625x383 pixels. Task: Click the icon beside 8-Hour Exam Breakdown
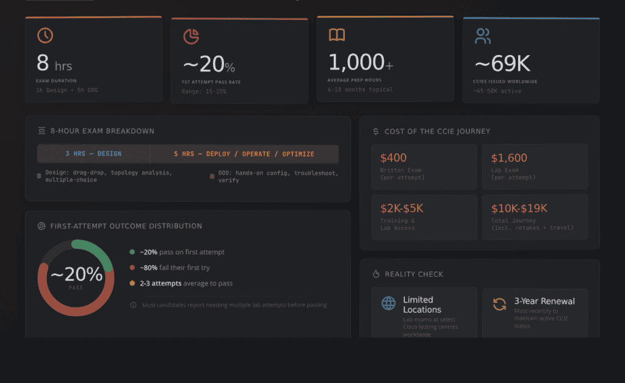pyautogui.click(x=42, y=131)
